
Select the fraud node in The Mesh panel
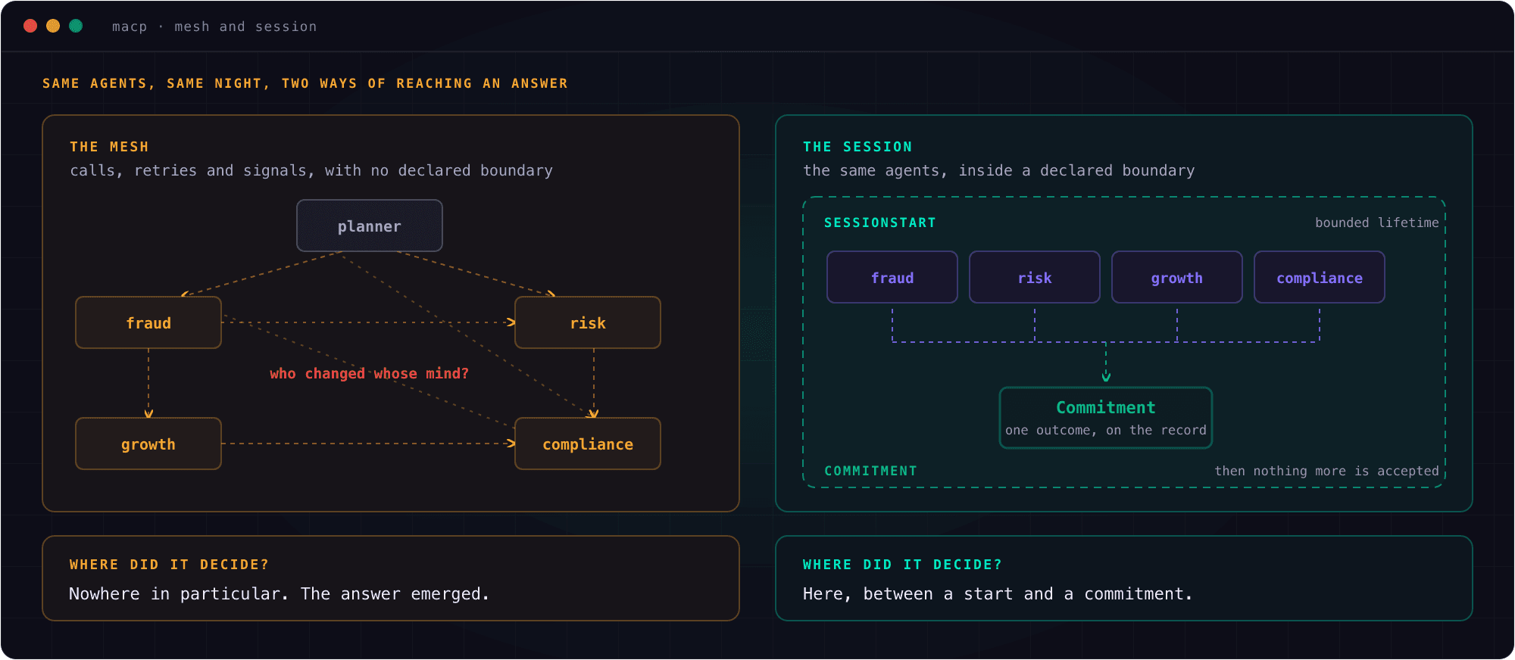click(x=148, y=322)
